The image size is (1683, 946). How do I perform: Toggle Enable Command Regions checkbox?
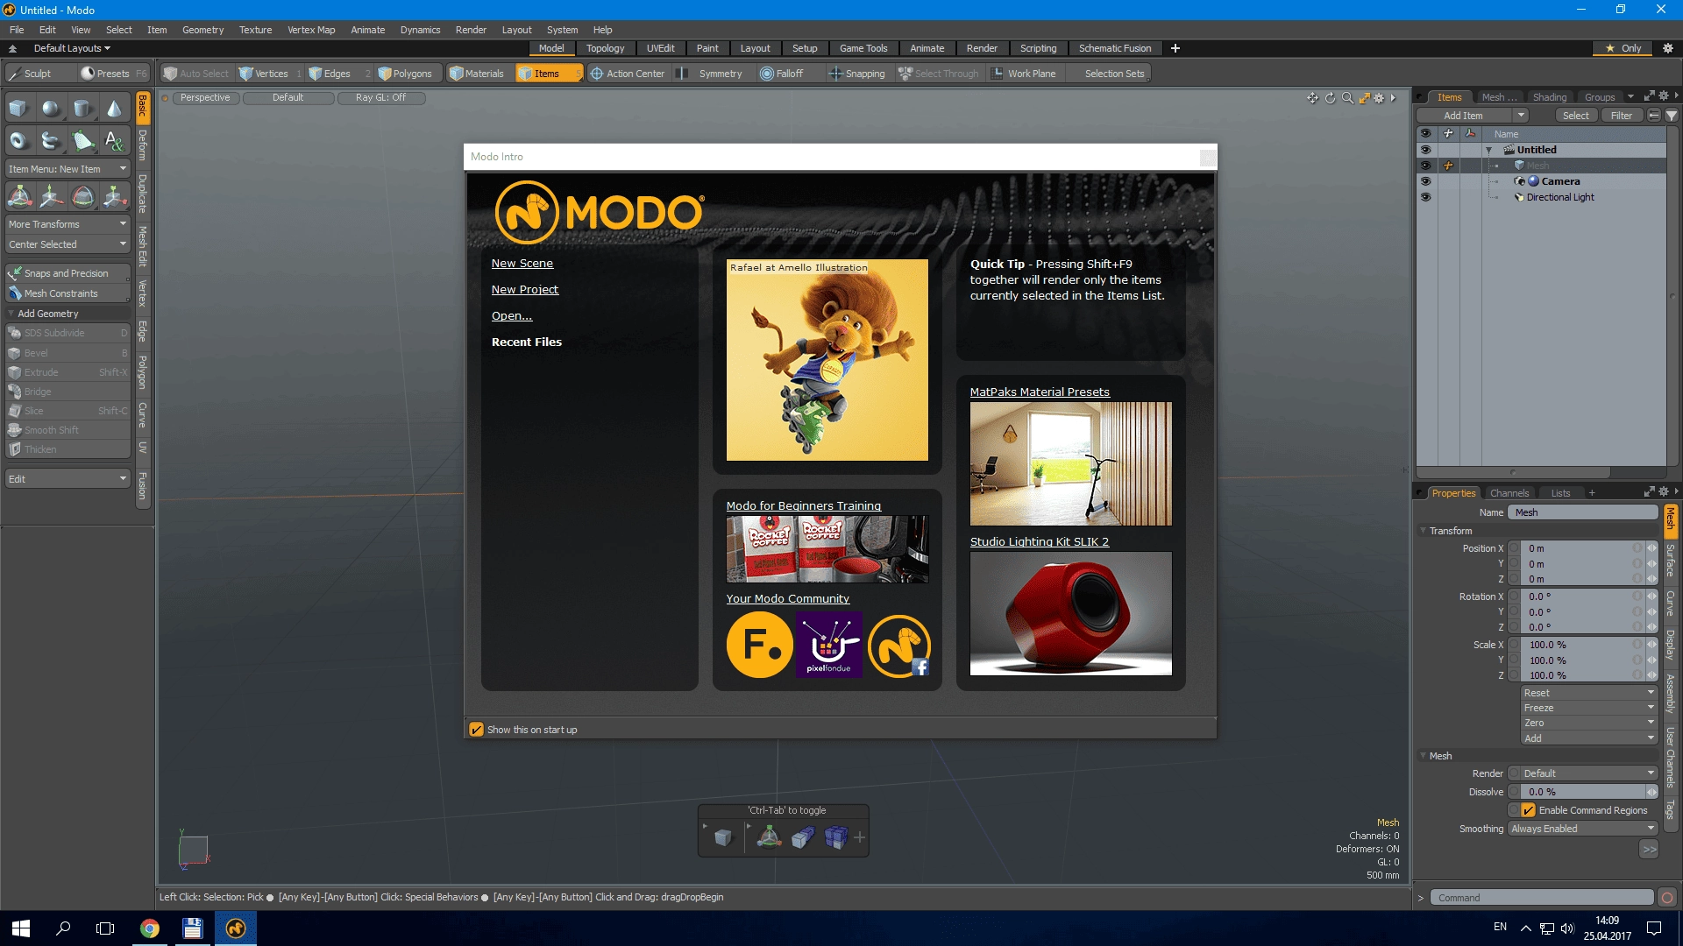click(x=1529, y=810)
